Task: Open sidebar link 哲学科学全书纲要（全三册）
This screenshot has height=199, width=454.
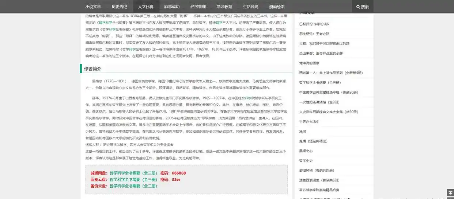Action: pyautogui.click(x=320, y=82)
